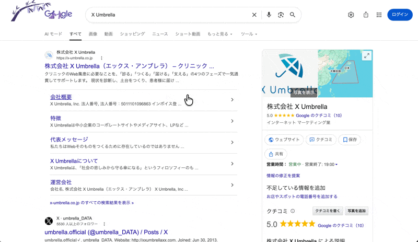Expand the 運営会社 row chevron
The image size is (418, 242).
(232, 185)
